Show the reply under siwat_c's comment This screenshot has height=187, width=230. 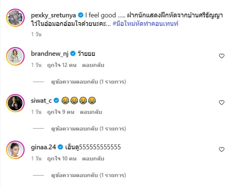pos(89,128)
